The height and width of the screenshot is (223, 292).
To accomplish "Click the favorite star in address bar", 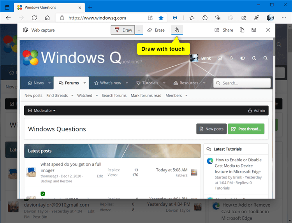I will point(161,18).
